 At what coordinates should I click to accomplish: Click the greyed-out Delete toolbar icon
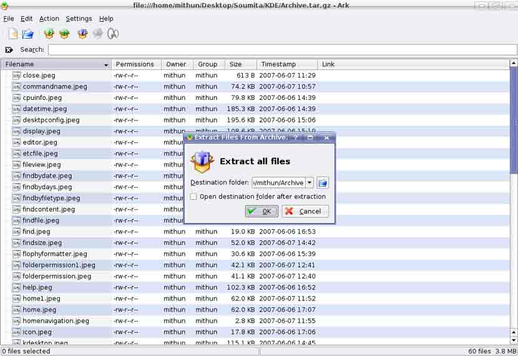point(98,33)
